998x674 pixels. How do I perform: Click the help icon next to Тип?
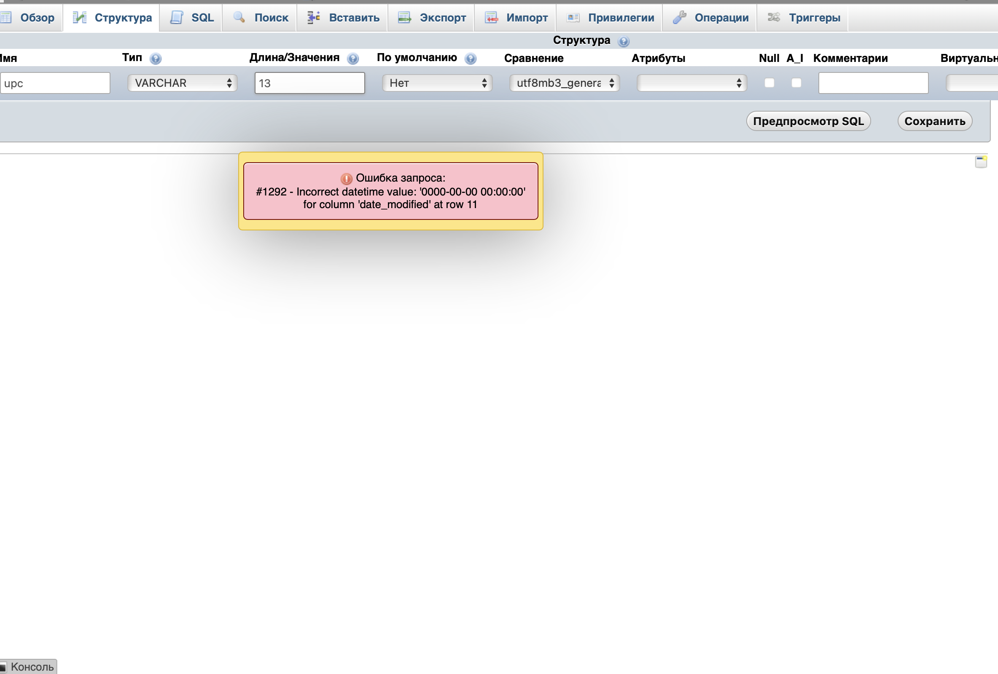156,59
